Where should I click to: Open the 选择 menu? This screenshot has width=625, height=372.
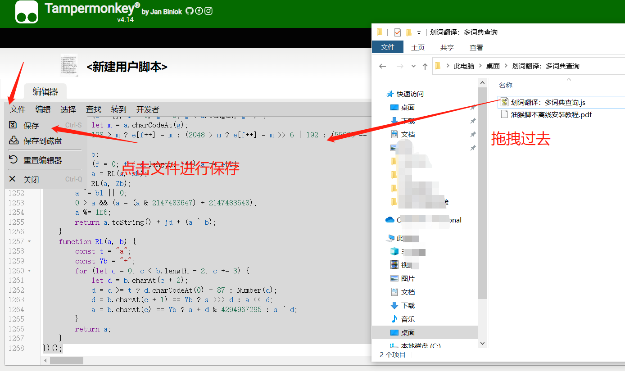click(x=68, y=109)
